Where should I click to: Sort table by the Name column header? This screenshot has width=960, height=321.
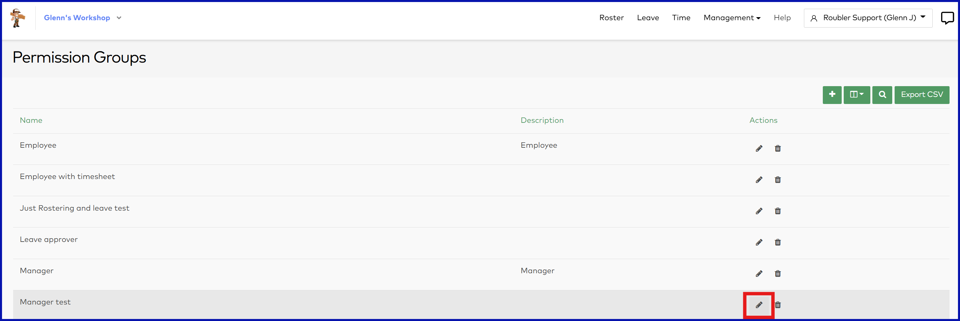tap(31, 120)
